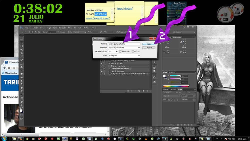Switch to the Canales tab
Screen dimensions: 250x141
pyautogui.click(x=166, y=90)
